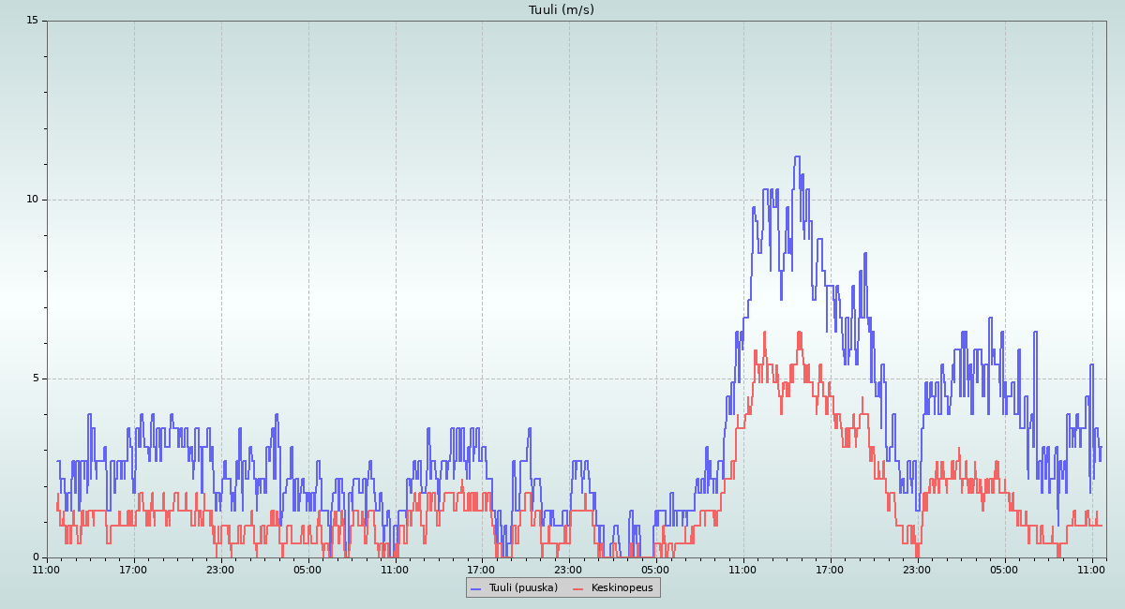Screen dimensions: 1125x609
Task: Select the first 23:00 time label
Action: [220, 570]
